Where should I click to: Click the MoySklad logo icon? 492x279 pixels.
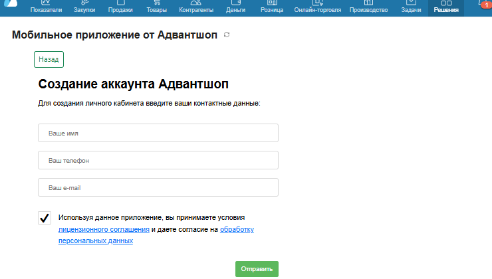(11, 3)
